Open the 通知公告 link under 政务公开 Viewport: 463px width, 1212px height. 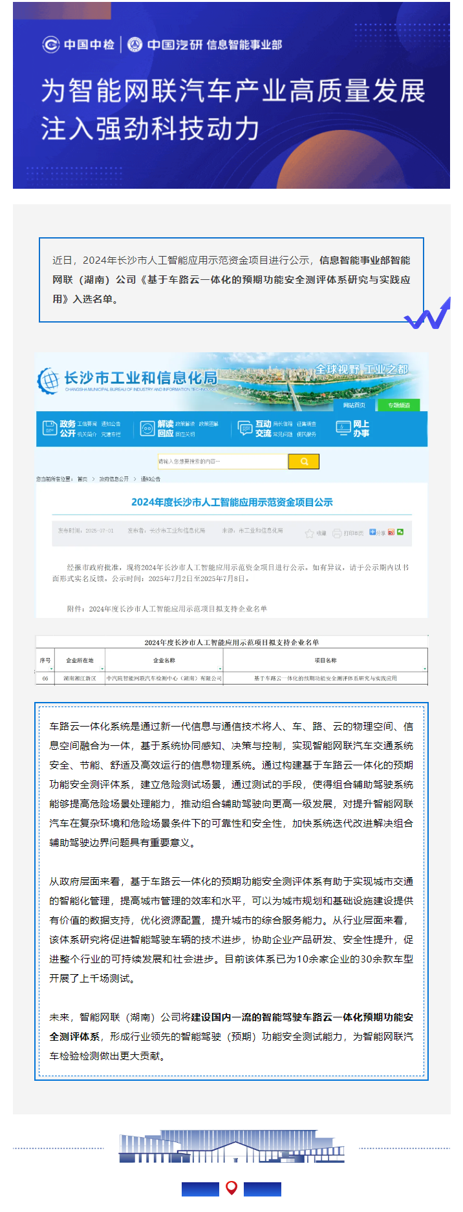(111, 424)
